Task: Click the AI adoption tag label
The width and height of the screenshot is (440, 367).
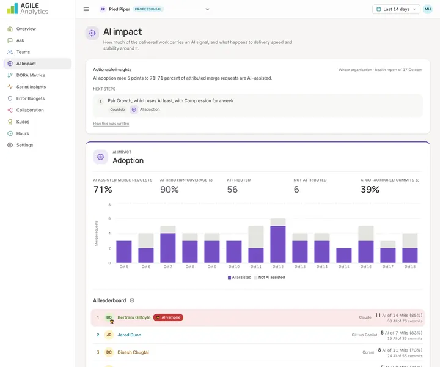Action: point(150,109)
